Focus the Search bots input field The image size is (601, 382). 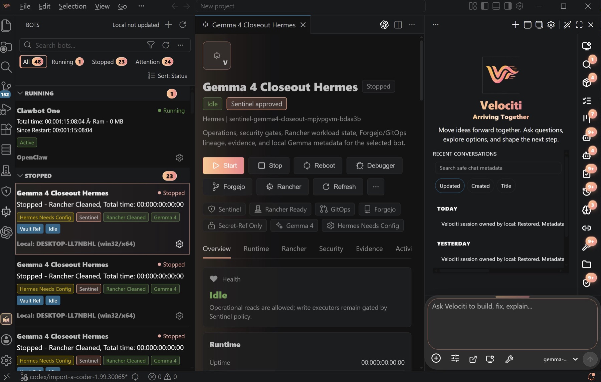88,45
